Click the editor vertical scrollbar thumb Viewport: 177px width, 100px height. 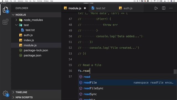point(175,72)
